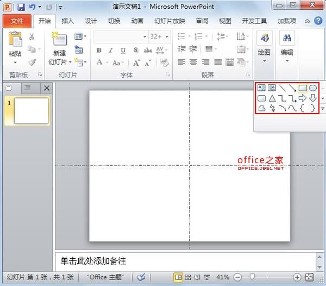Open the 设计 ribbon tab
Image resolution: width=326 pixels, height=286 pixels.
tap(91, 21)
